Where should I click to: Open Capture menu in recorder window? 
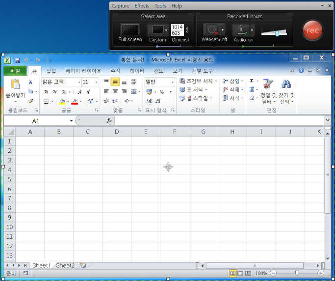121,6
